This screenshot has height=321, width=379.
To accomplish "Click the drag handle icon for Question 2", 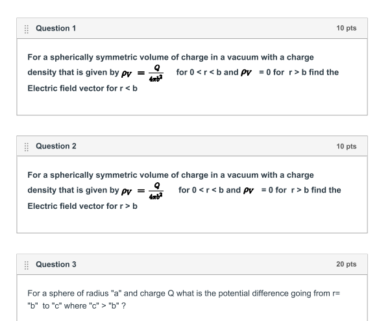I will click(27, 147).
